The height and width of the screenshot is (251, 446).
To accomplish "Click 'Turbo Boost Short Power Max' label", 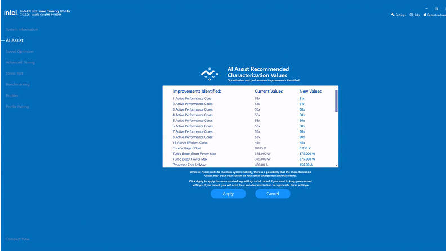I will 194,154.
